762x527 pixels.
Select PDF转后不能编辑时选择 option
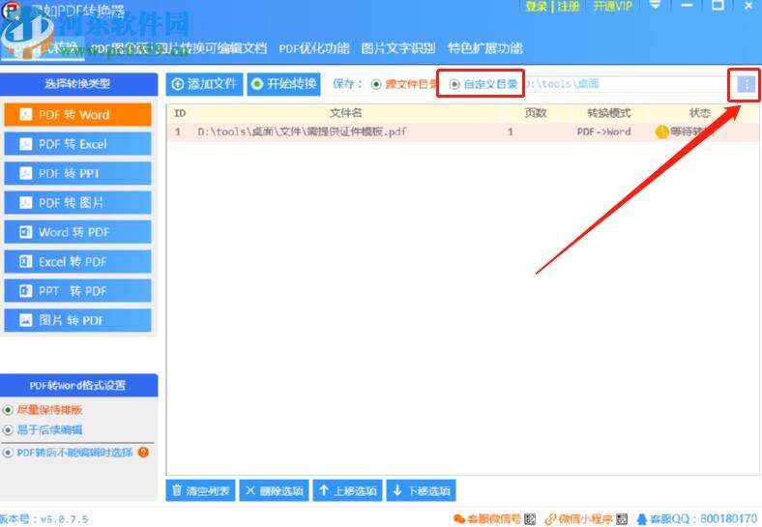pos(8,453)
